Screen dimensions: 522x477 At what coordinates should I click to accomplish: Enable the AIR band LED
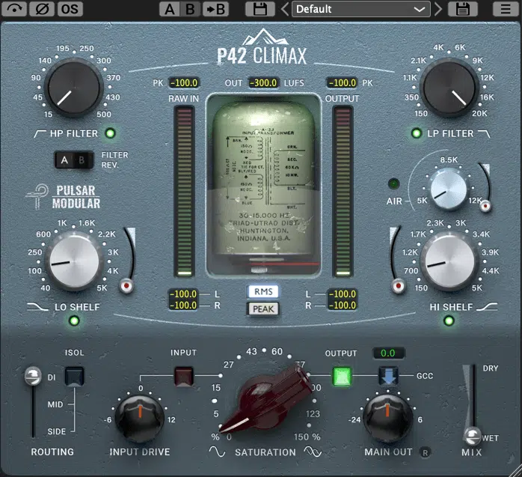[392, 183]
